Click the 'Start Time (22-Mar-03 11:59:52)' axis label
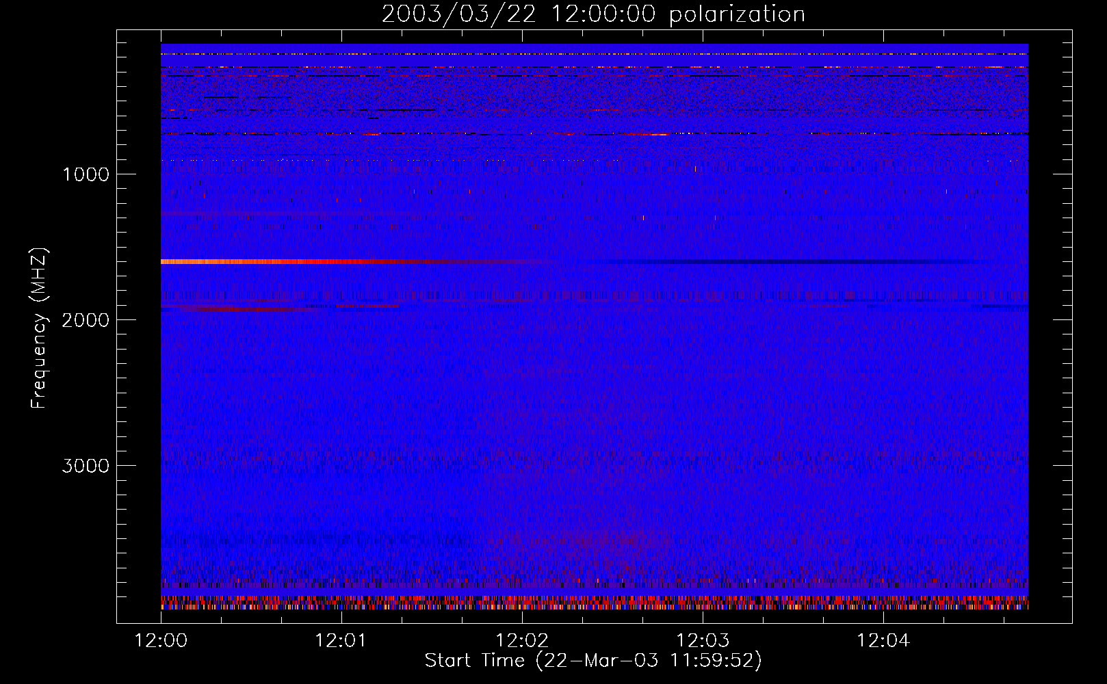 coord(593,661)
